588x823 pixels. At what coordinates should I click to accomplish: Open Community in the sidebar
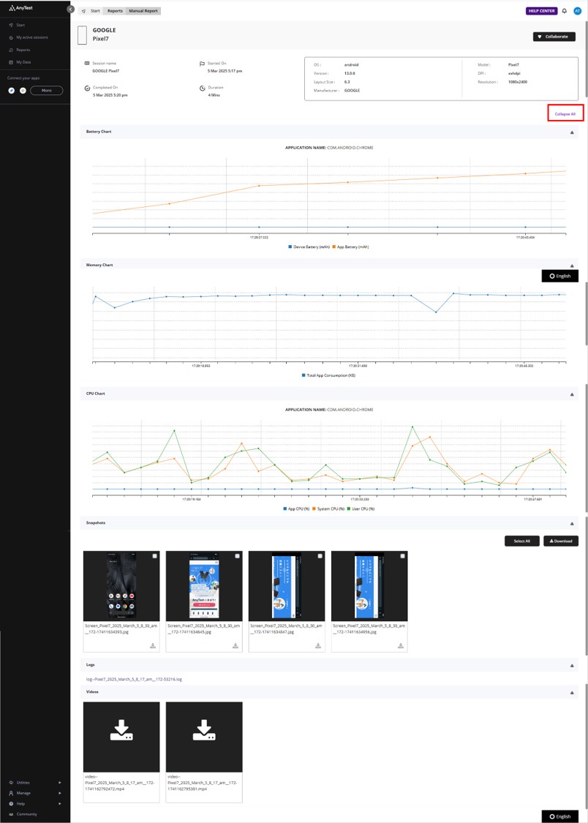[x=26, y=814]
